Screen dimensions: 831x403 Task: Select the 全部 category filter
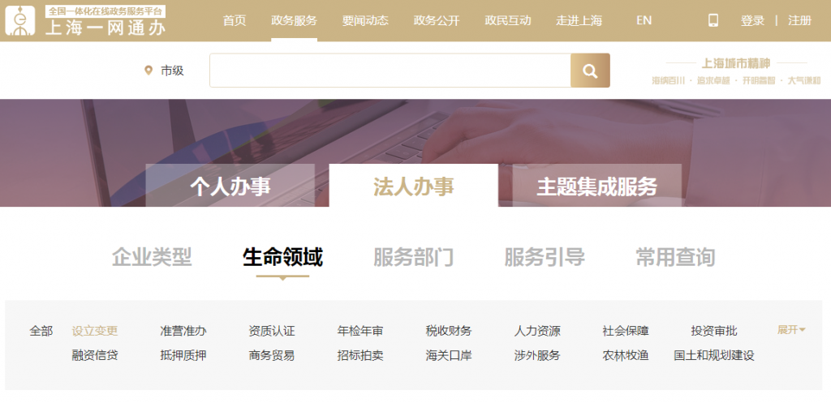(41, 331)
